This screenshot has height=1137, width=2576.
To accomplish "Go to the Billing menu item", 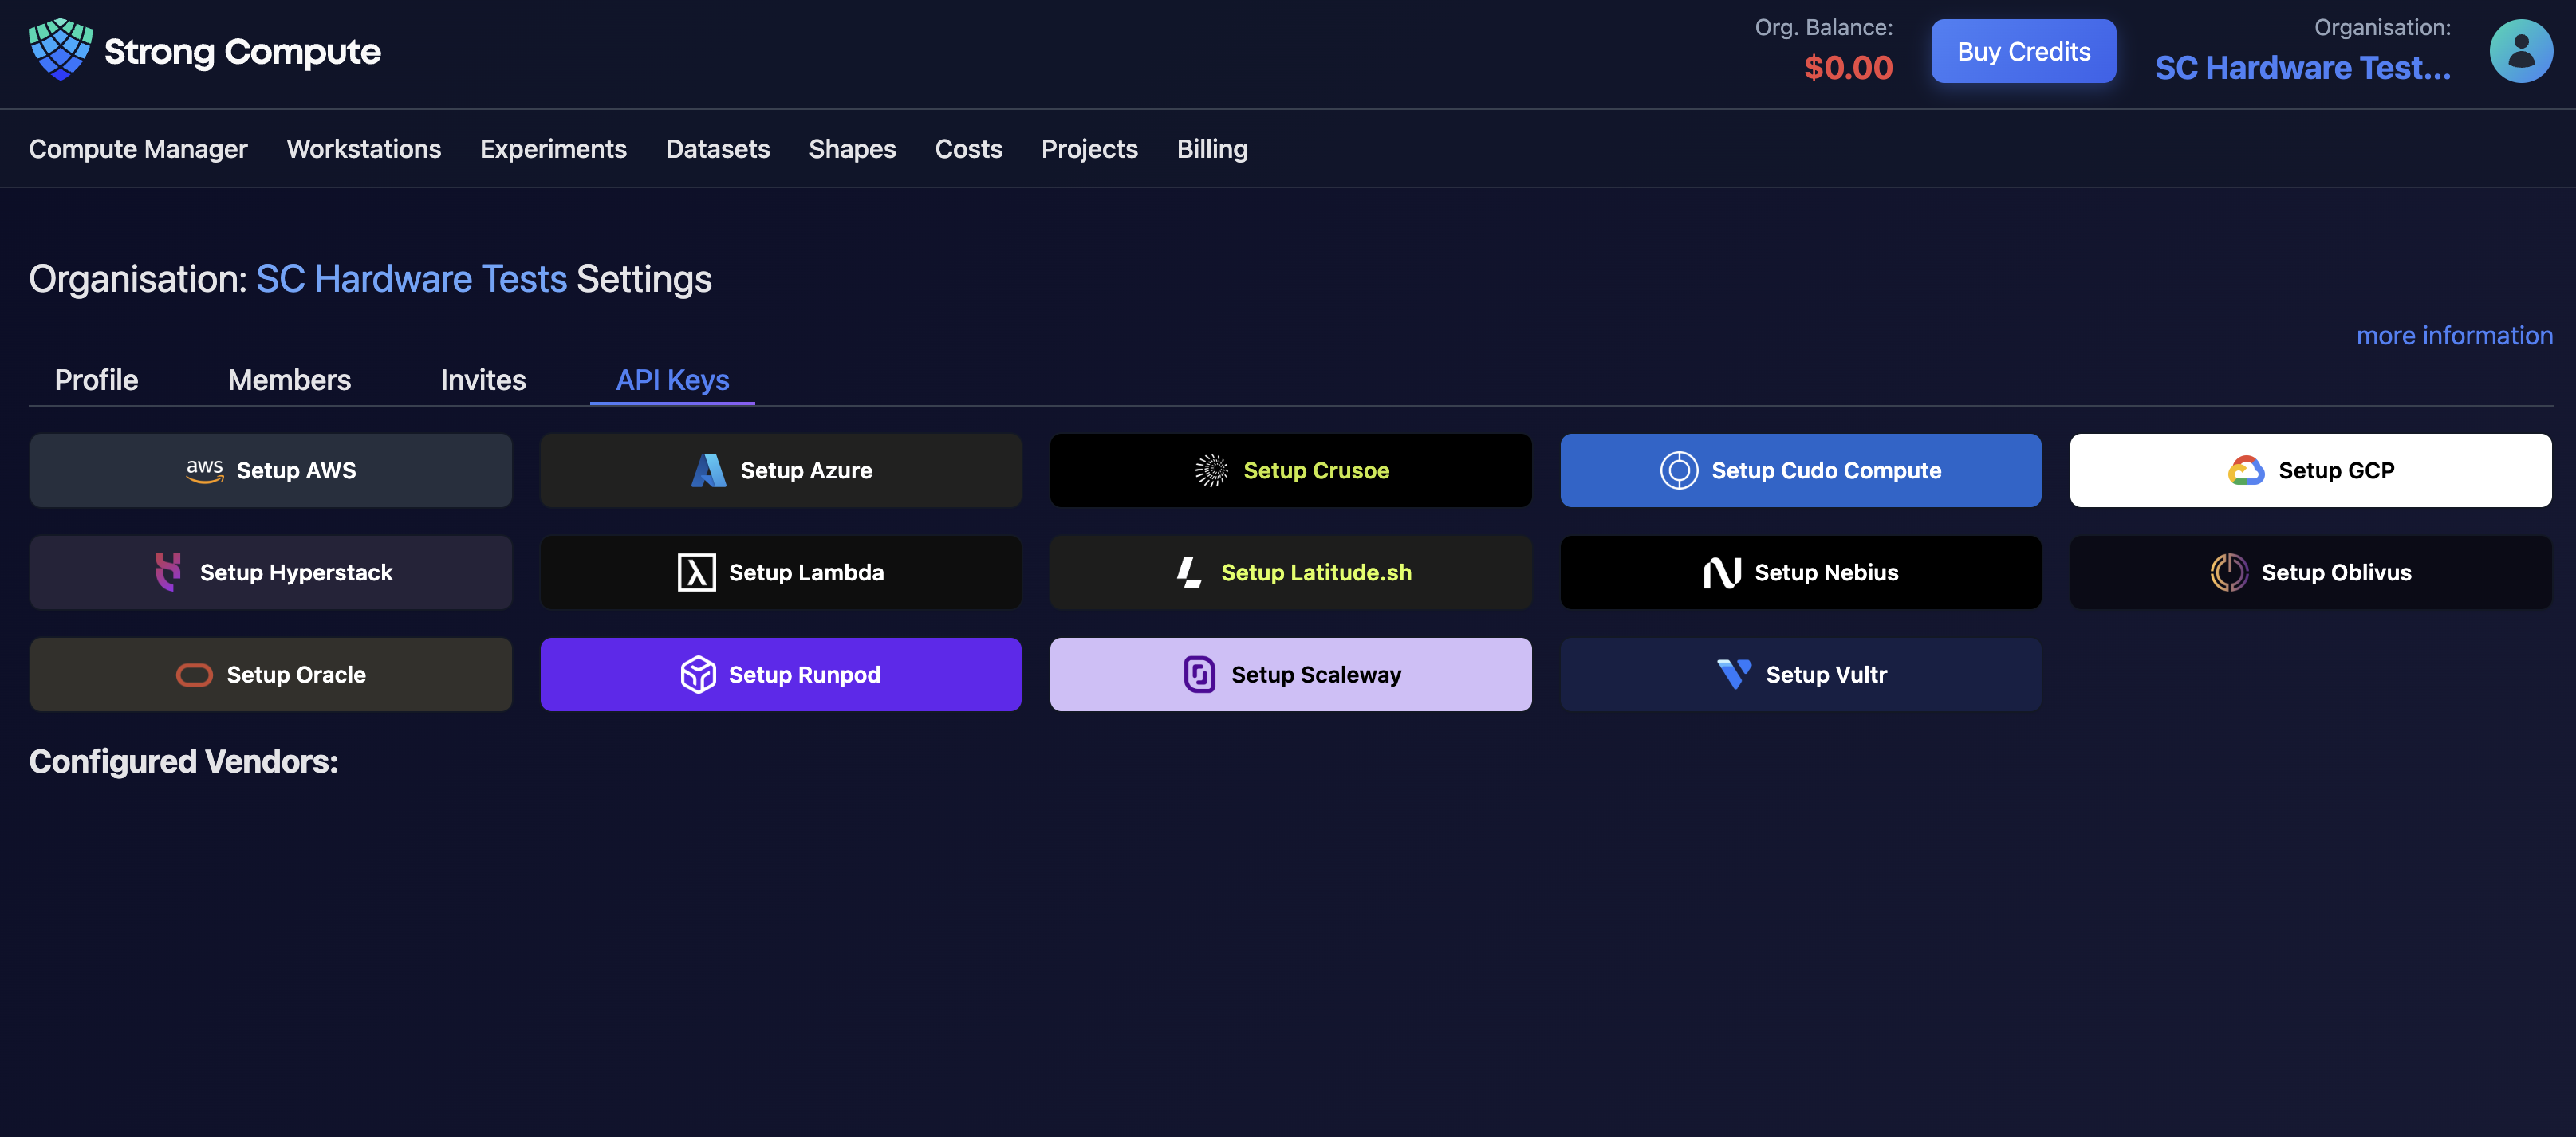I will pos(1212,149).
